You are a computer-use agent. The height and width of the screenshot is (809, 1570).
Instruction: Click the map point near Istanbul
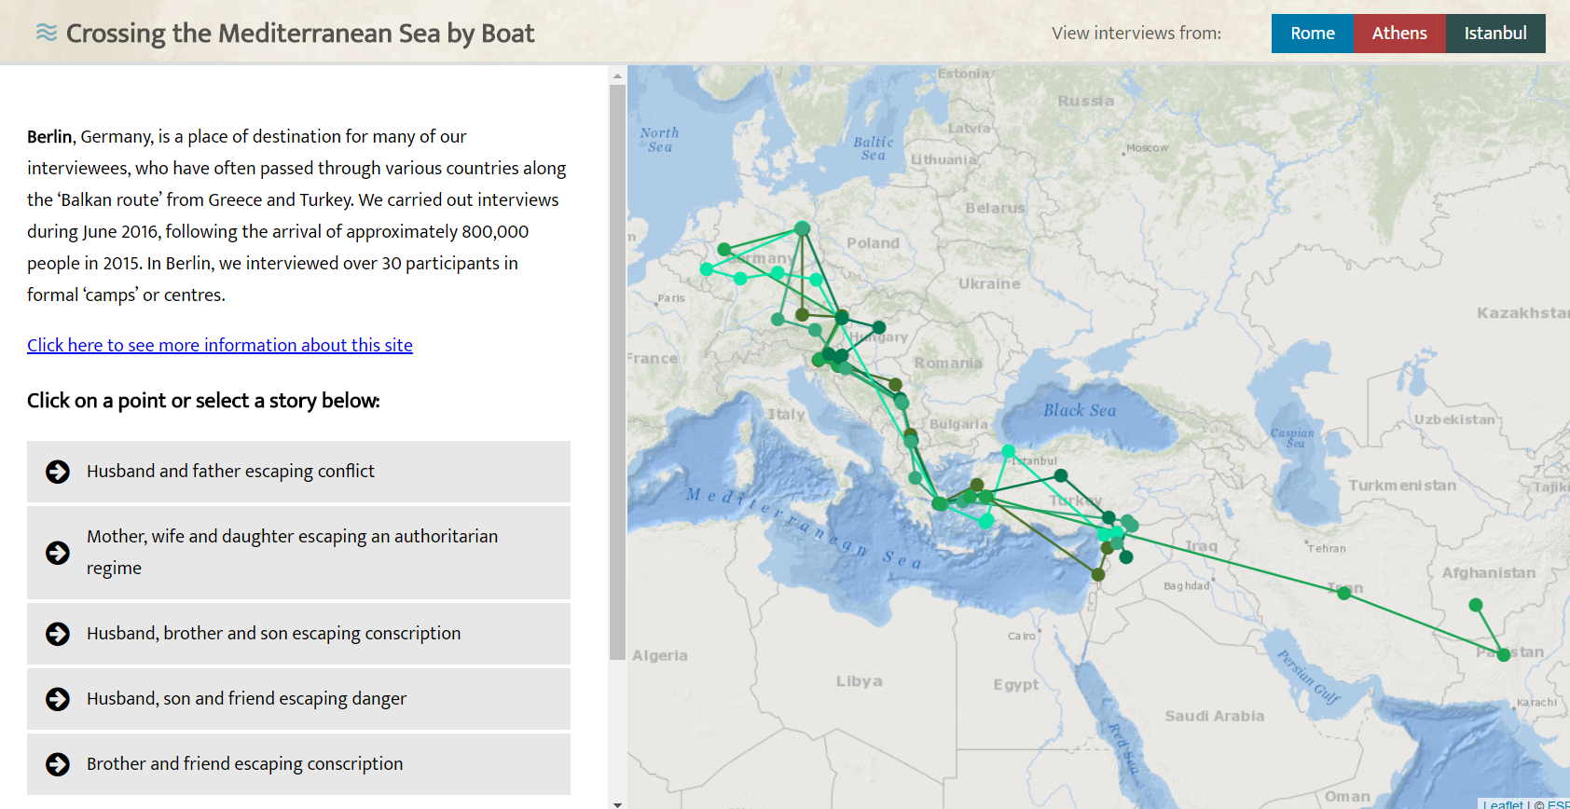pos(1008,450)
